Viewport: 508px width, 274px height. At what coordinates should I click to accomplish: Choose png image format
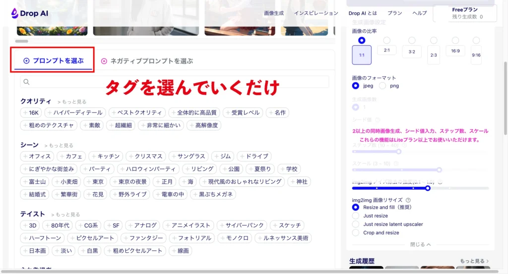click(x=382, y=86)
